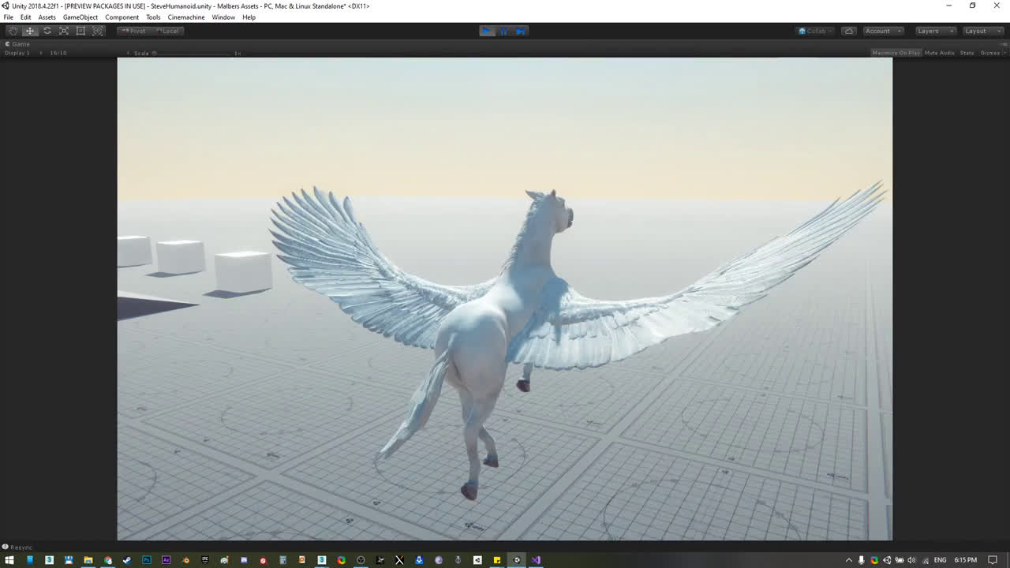
Task: Open the GameObject menu
Action: pyautogui.click(x=80, y=17)
